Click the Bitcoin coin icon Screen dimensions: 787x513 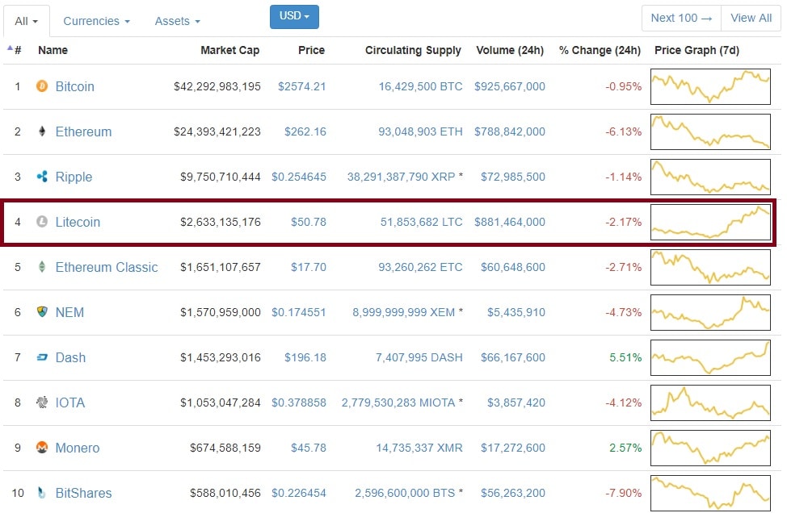[42, 86]
